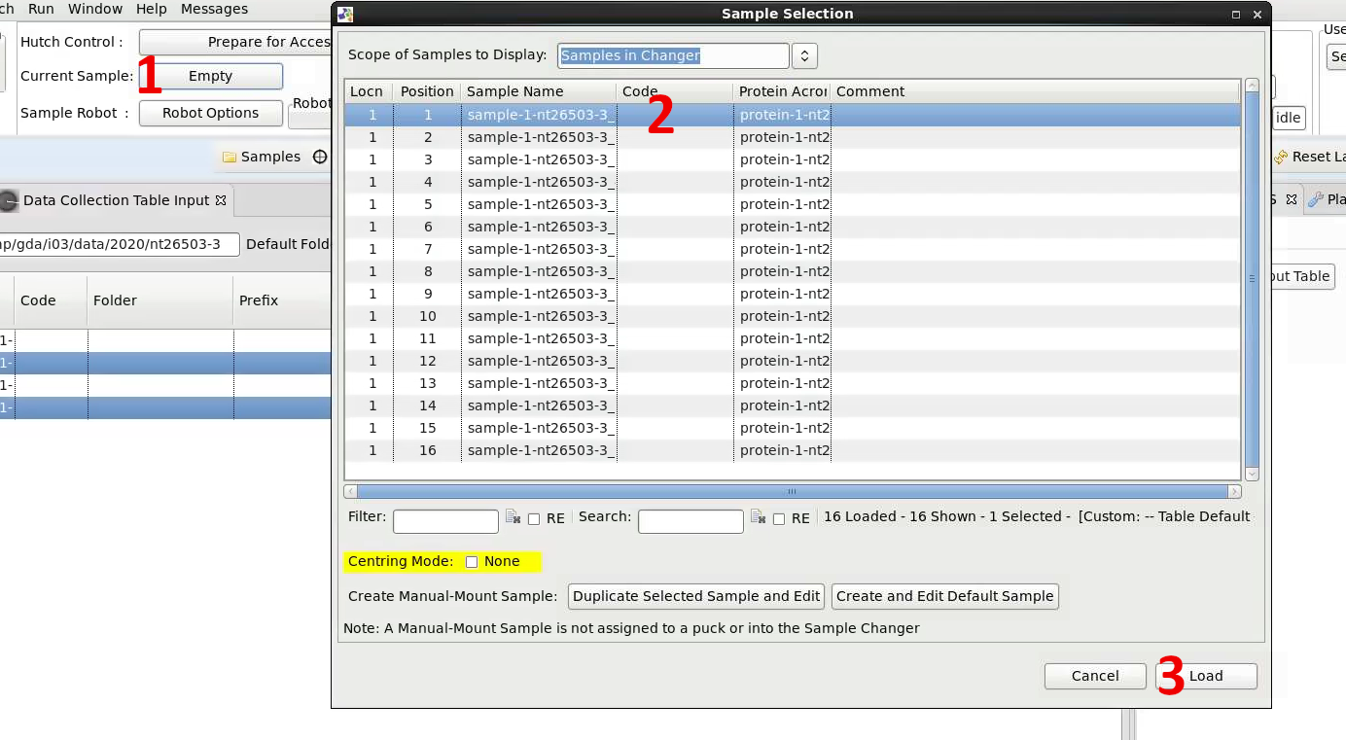Click the crosshair icon beside Samples

point(318,156)
